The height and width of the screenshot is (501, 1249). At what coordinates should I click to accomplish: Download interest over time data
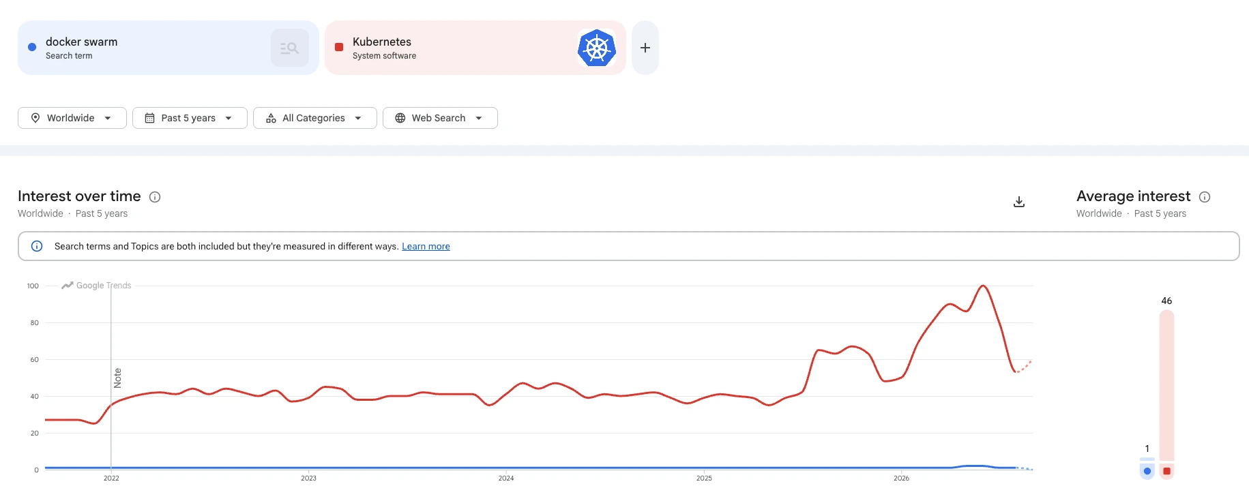point(1019,202)
